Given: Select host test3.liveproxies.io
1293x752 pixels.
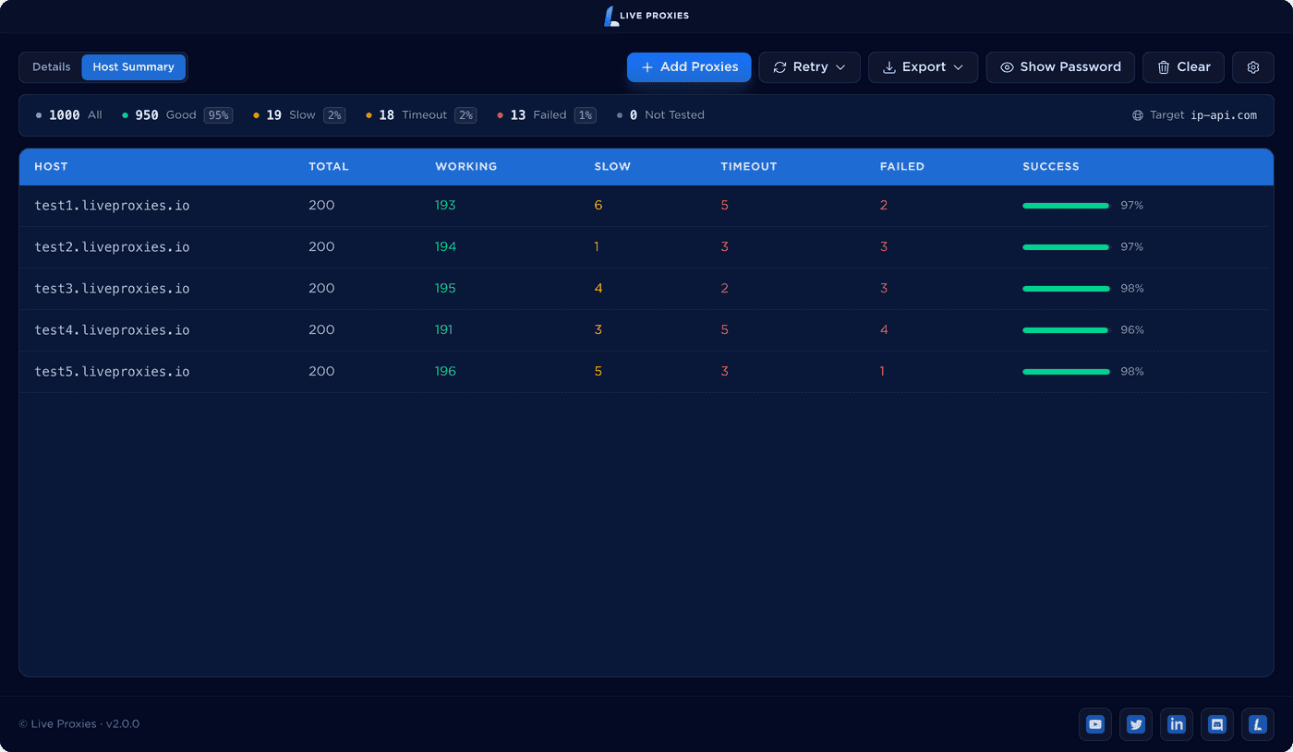Looking at the screenshot, I should (112, 289).
